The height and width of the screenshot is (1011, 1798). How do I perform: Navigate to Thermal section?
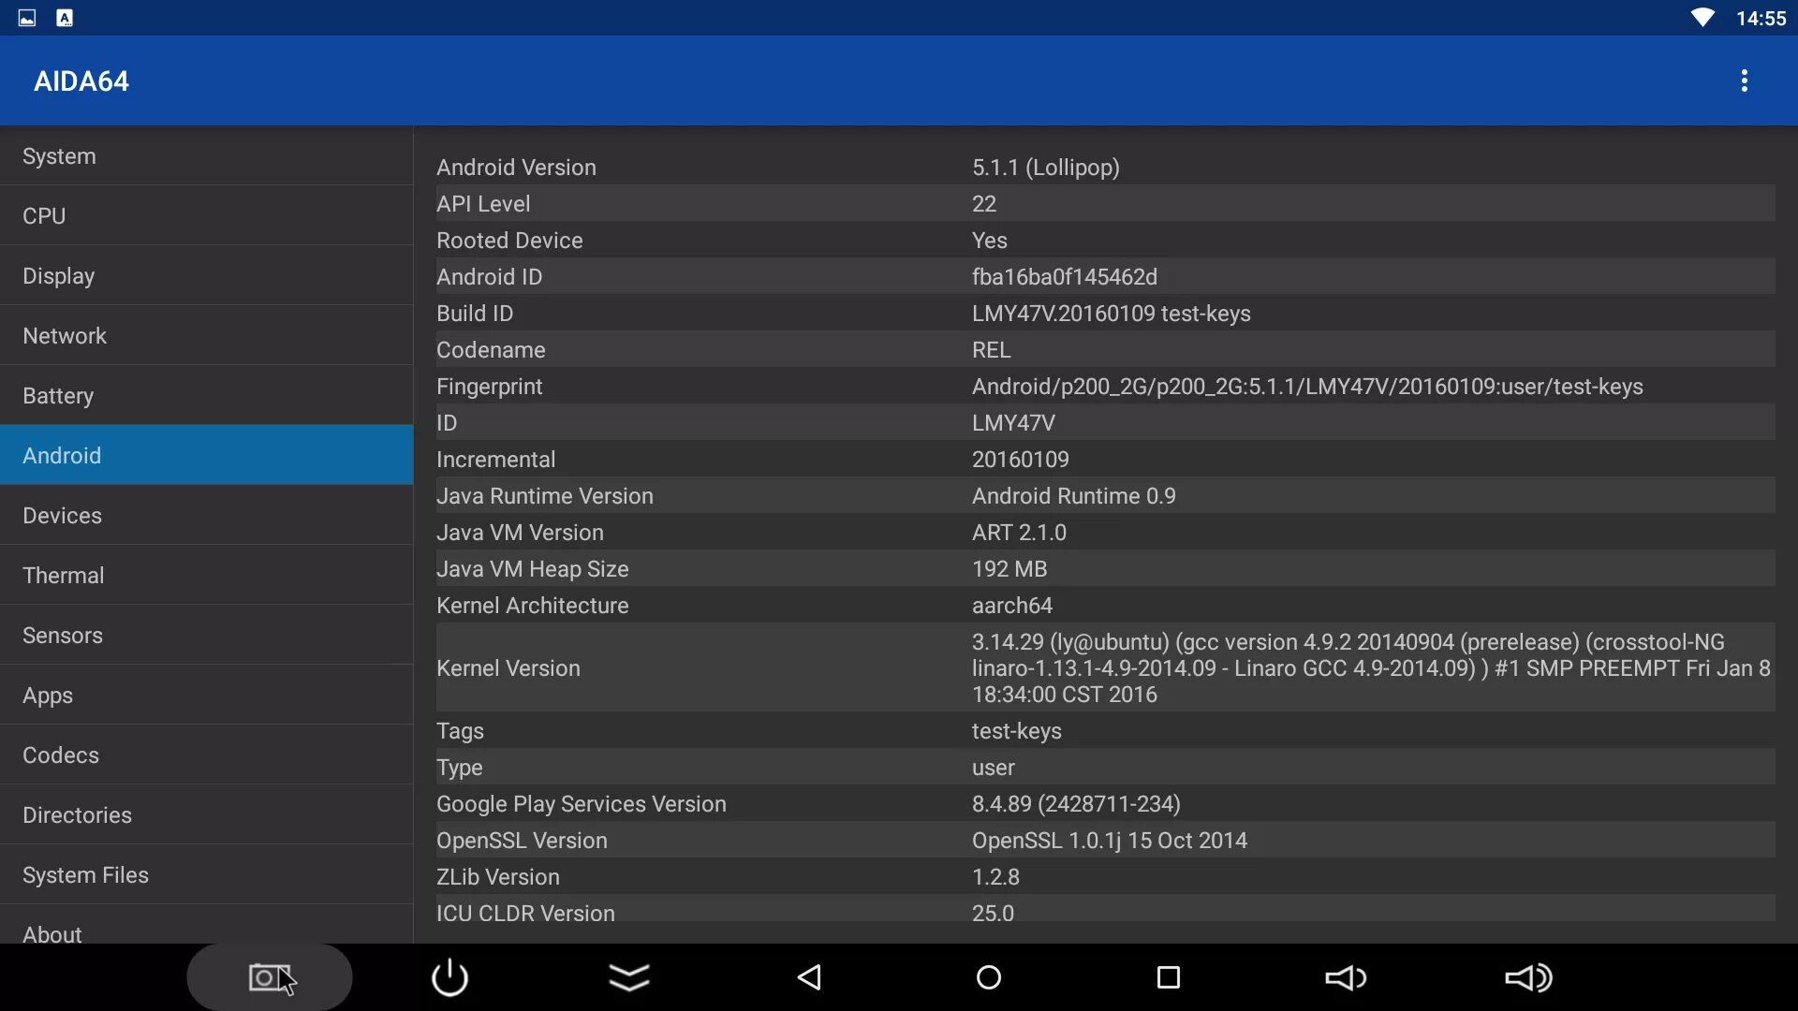coord(63,574)
